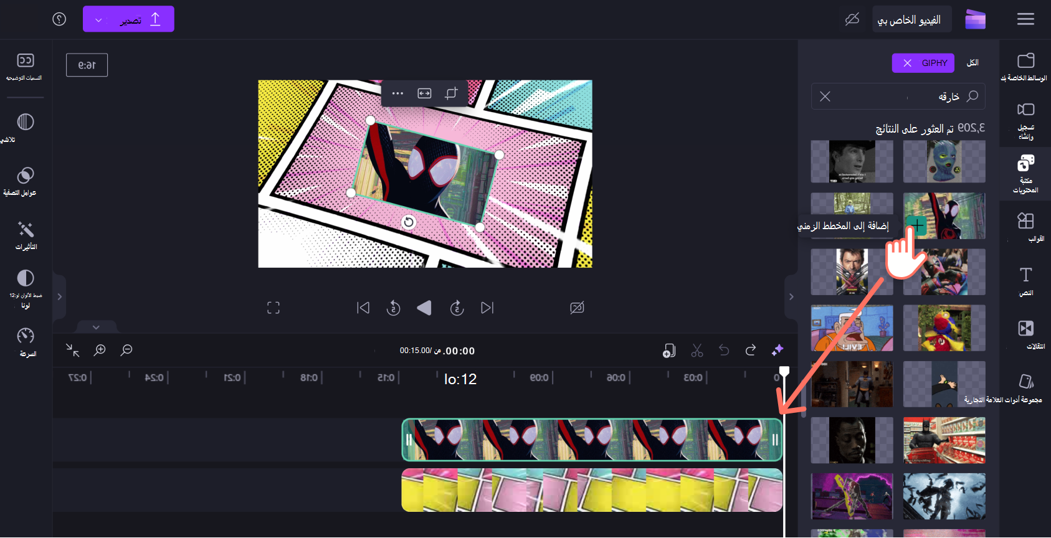Collapse left properties panel chevron
The width and height of the screenshot is (1051, 538).
pyautogui.click(x=60, y=297)
